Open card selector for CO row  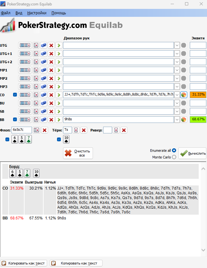point(36,95)
